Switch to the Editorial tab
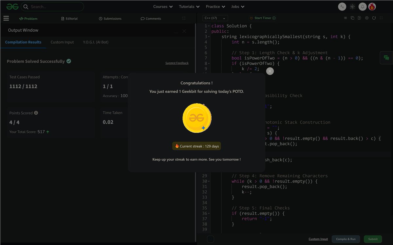 click(69, 19)
